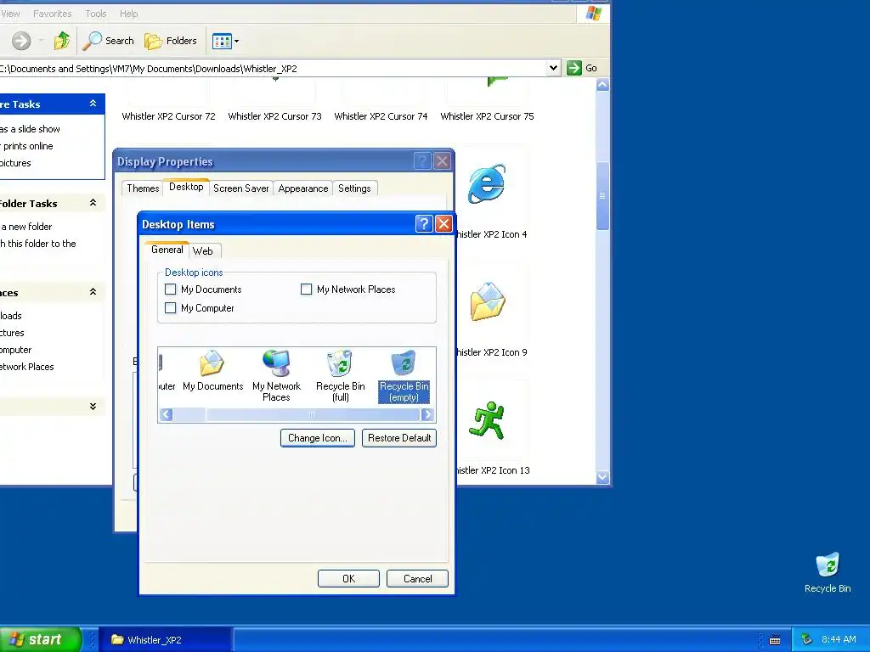Switch to the Web tab
The image size is (870, 652).
coord(203,251)
